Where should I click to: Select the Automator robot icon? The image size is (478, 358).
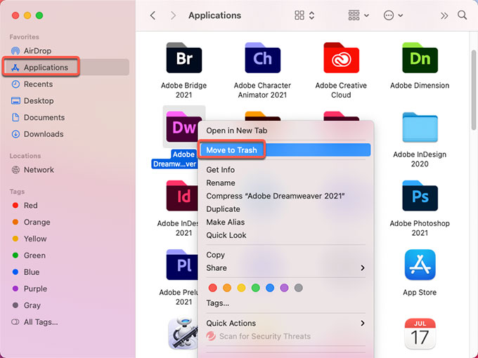tap(183, 333)
